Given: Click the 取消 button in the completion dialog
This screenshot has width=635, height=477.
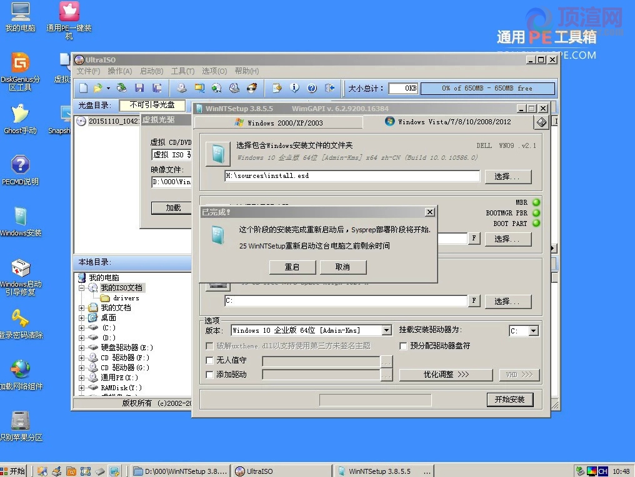Looking at the screenshot, I should point(343,267).
